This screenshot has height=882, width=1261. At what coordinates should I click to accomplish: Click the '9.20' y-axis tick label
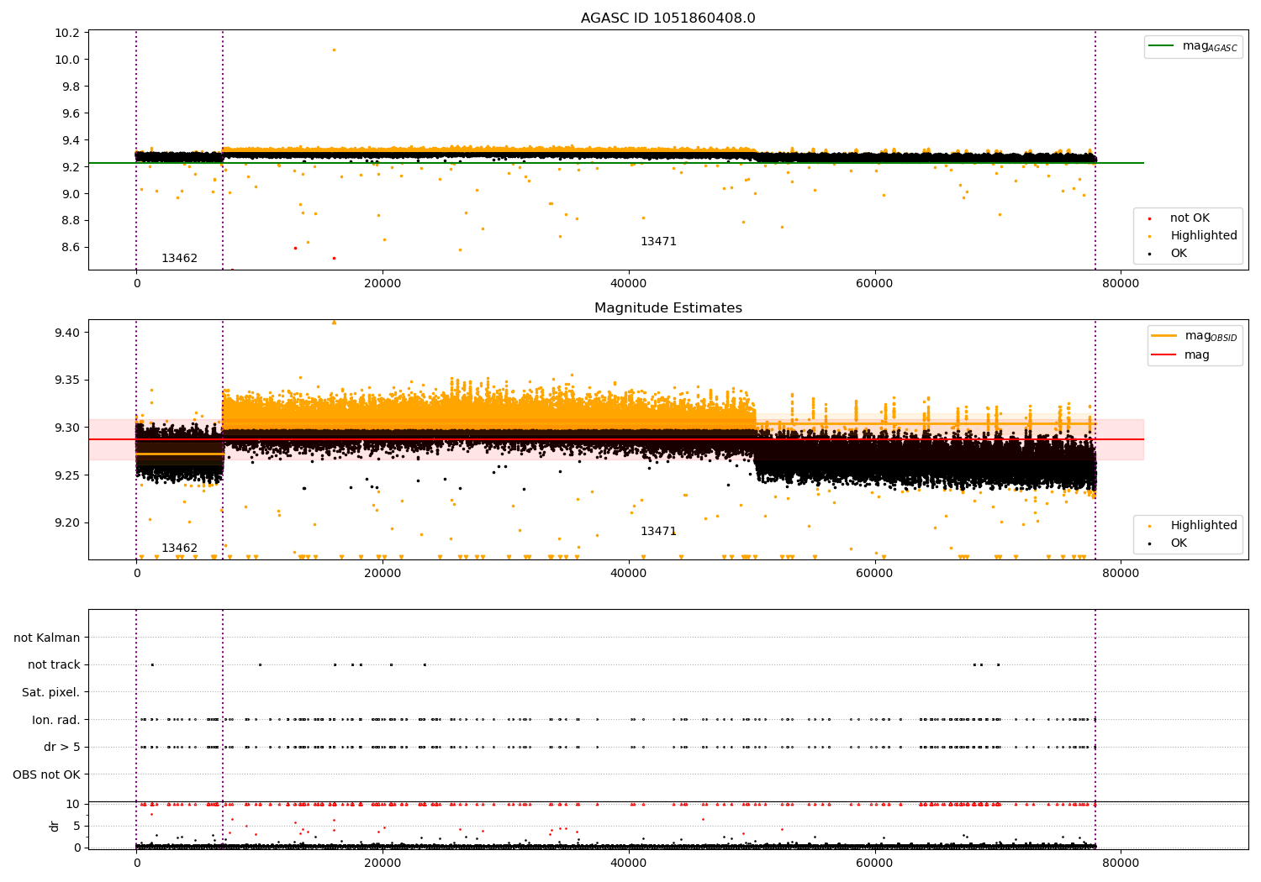pyautogui.click(x=67, y=523)
